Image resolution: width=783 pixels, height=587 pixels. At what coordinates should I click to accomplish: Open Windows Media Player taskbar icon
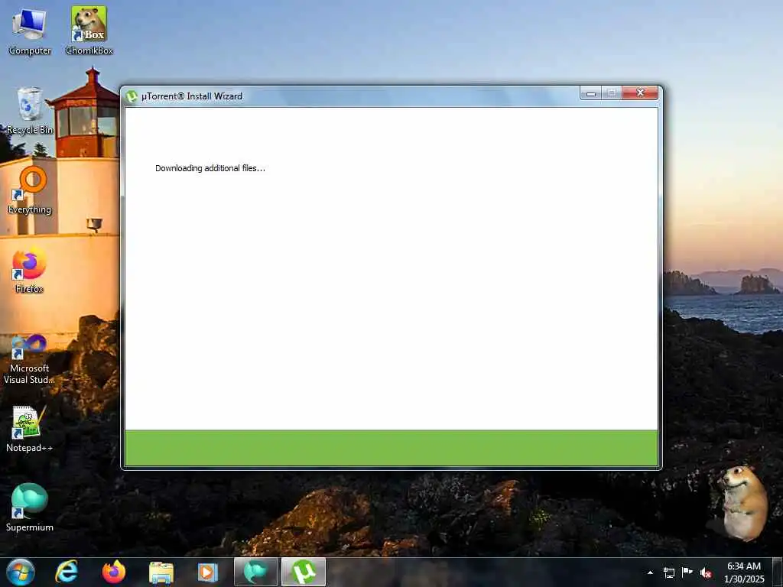[x=207, y=572]
